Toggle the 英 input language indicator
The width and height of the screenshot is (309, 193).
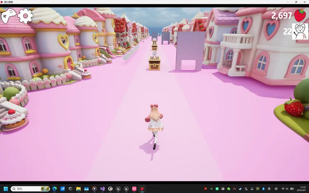[269, 189]
